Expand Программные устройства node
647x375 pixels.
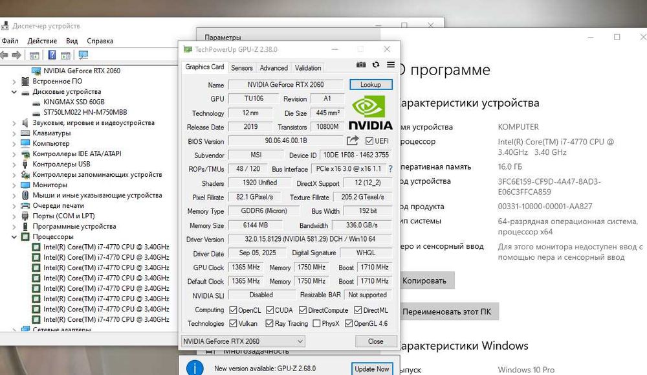pos(14,226)
